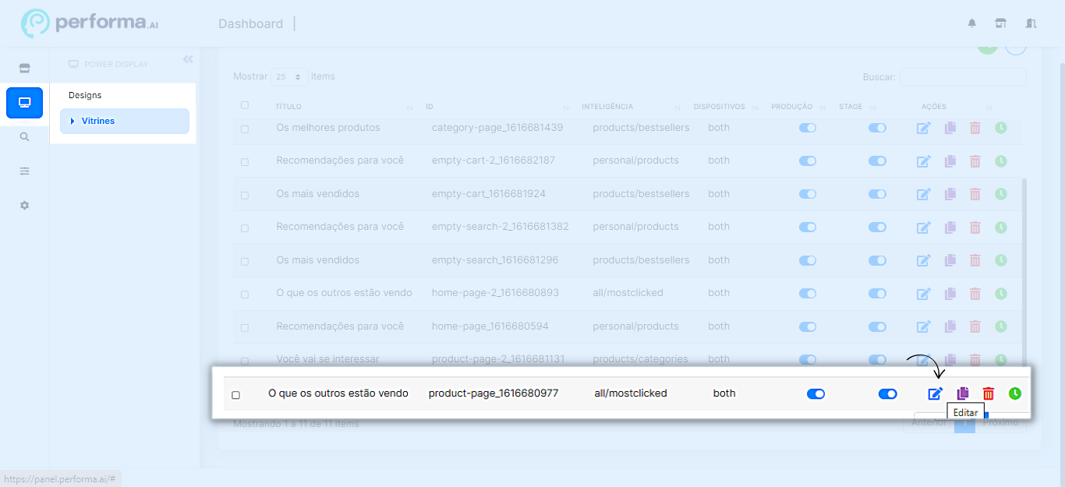Click the all/mostclicked cell in highlighted row
The image size is (1065, 487).
pyautogui.click(x=631, y=393)
